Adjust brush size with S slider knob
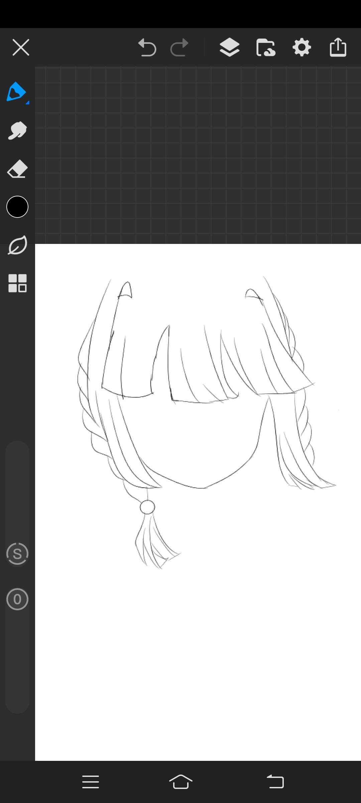 point(17,554)
